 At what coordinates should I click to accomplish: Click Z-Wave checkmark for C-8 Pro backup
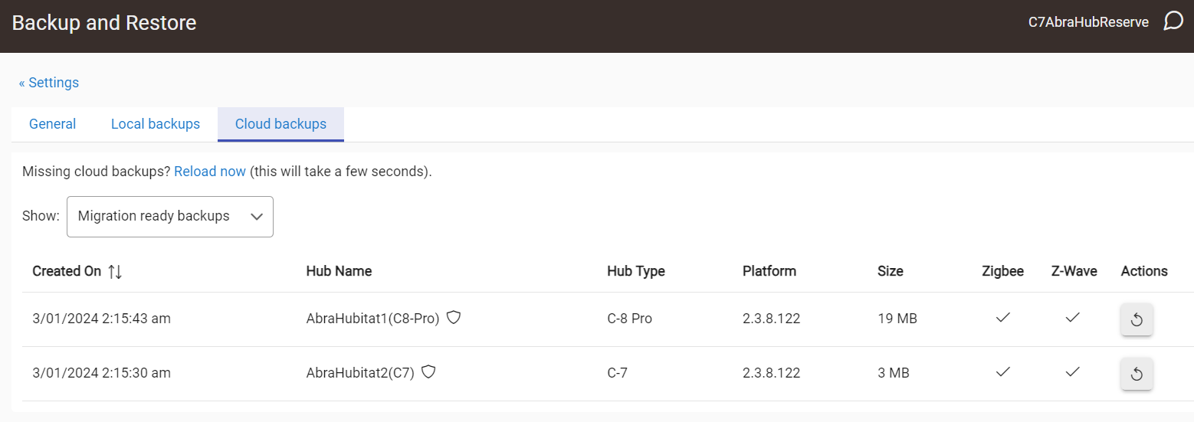coord(1073,317)
